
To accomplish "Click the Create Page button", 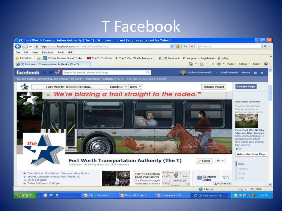I will click(x=246, y=87).
